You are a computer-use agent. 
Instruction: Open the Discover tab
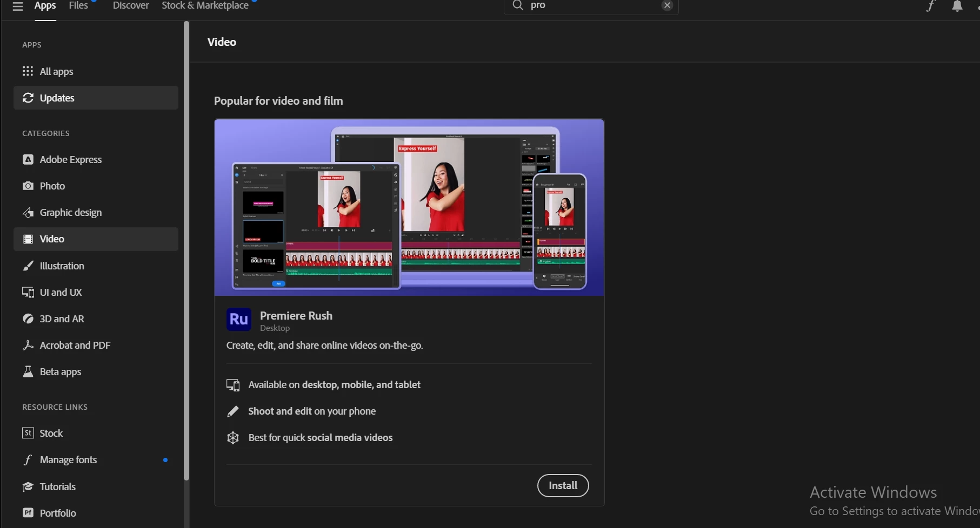click(131, 5)
